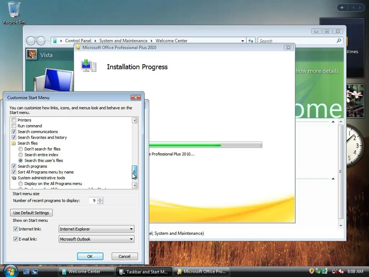The width and height of the screenshot is (369, 277).
Task: Click the Vista user cat picture
Action: pyautogui.click(x=32, y=54)
